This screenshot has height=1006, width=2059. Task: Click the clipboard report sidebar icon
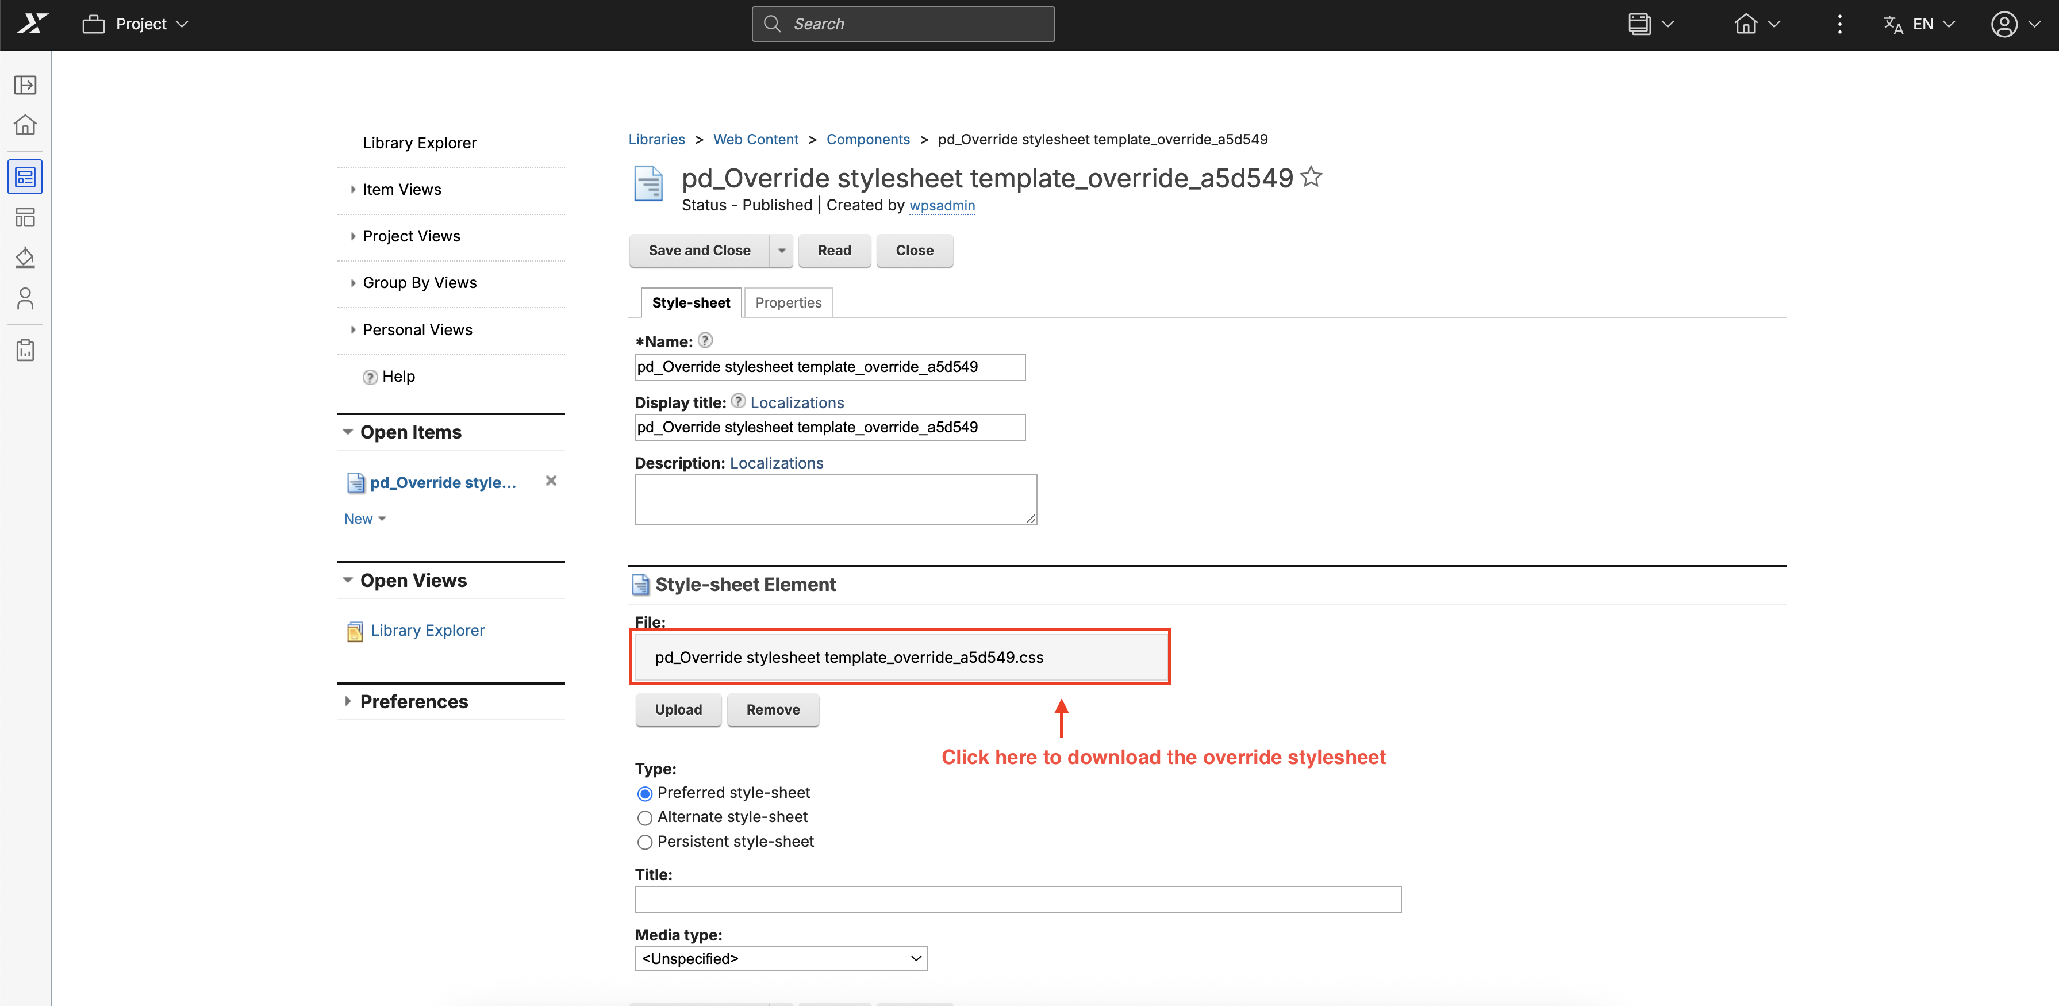(25, 350)
